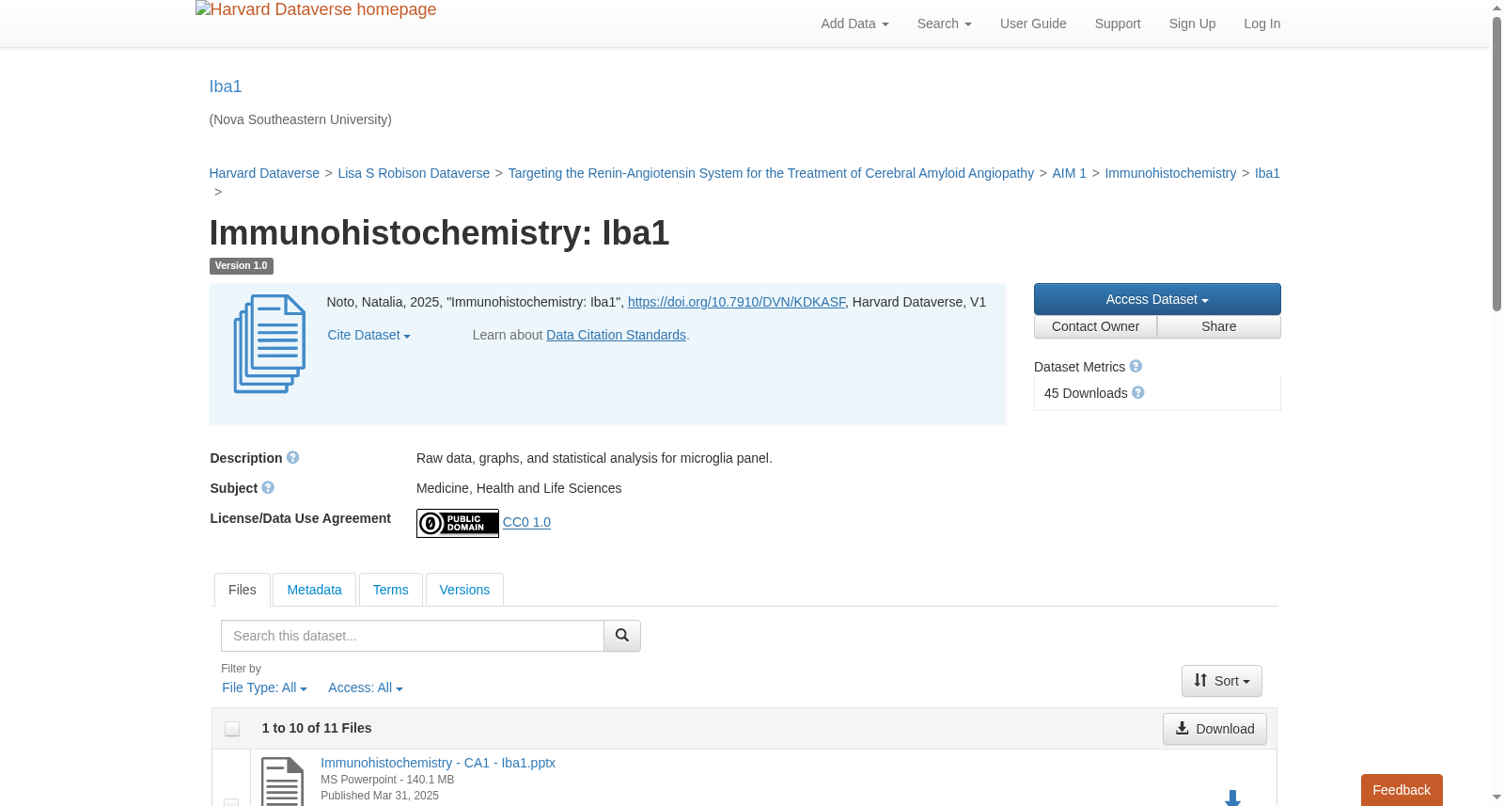Image resolution: width=1504 pixels, height=806 pixels.
Task: Click the blue download arrow for Iba1.pptx
Action: click(x=1233, y=798)
